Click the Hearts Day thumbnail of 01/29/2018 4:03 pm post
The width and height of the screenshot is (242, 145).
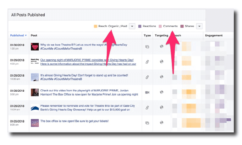[35, 61]
